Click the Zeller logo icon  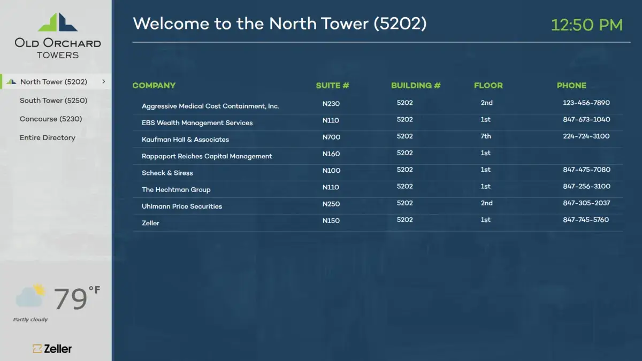click(x=36, y=349)
